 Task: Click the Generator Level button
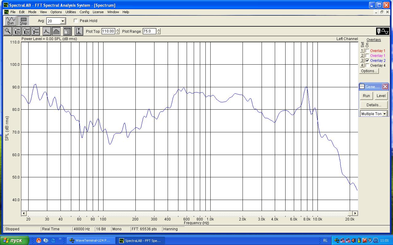(381, 96)
